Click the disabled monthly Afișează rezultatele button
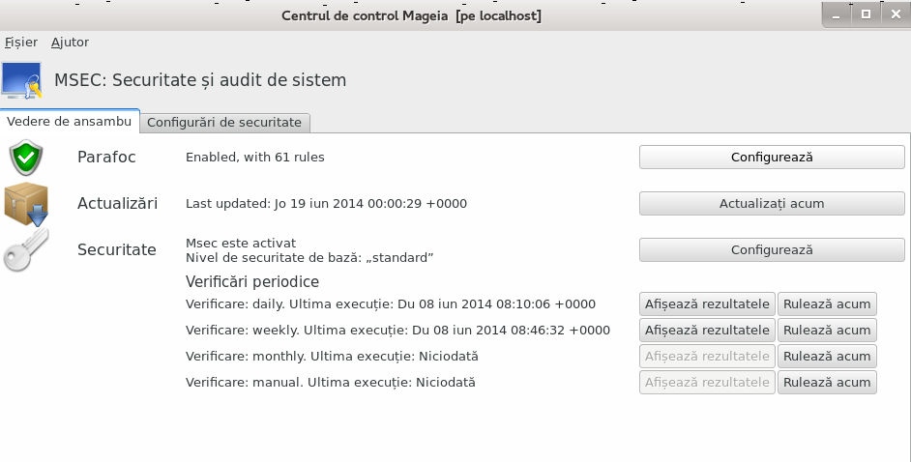The height and width of the screenshot is (462, 911). tap(707, 357)
